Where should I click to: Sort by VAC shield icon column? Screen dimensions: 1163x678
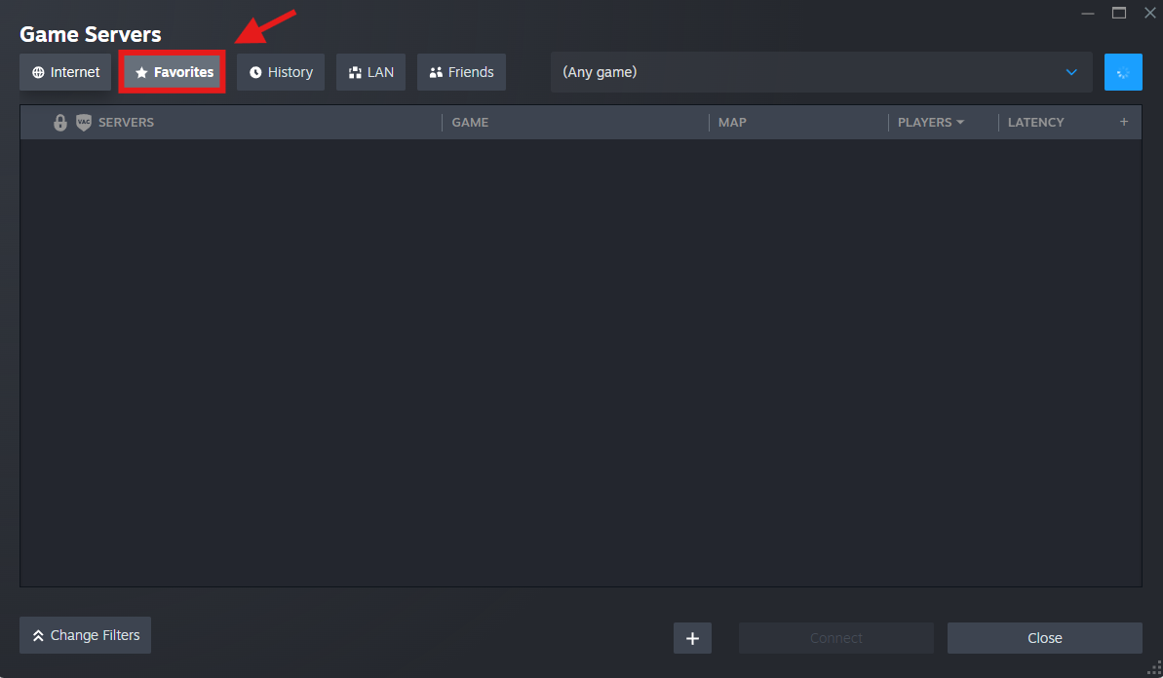[84, 123]
